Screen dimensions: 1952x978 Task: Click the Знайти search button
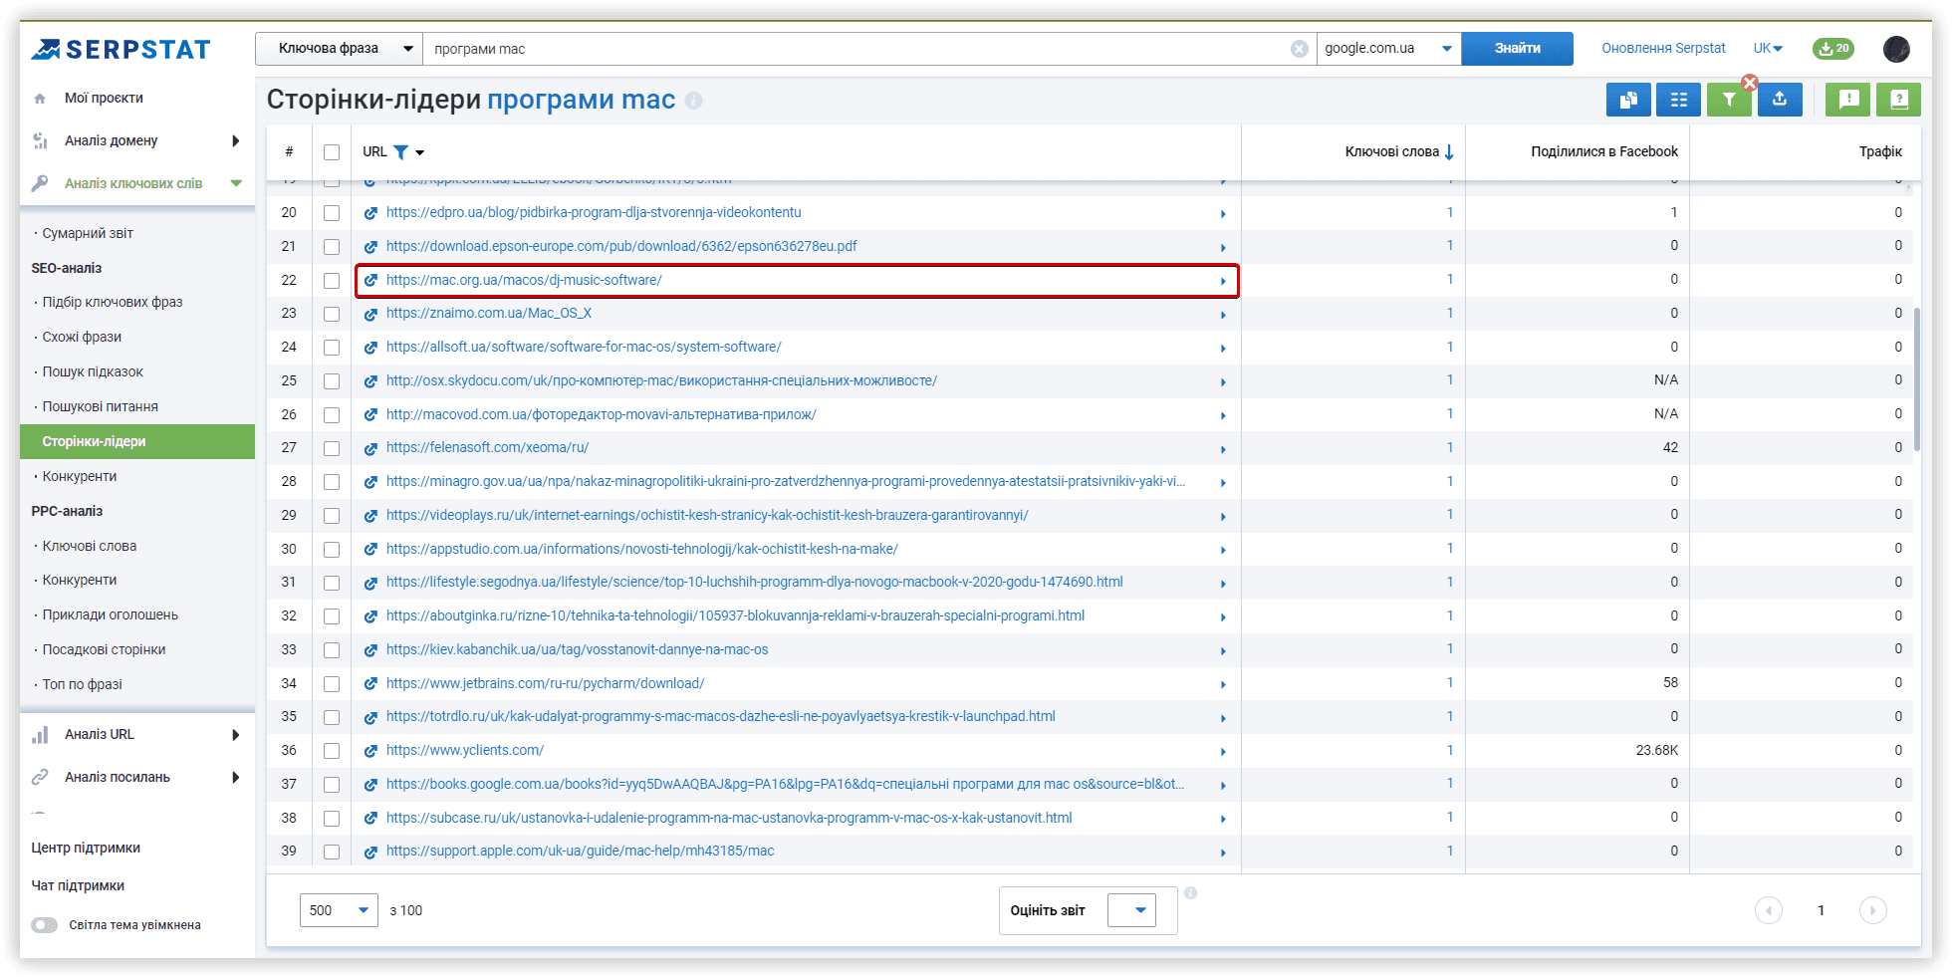pyautogui.click(x=1517, y=49)
